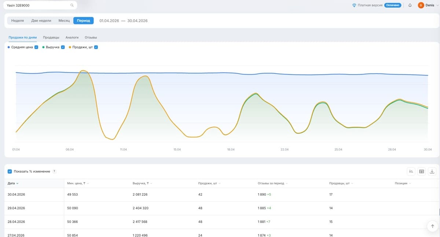Select the Месяц time range
Viewport: 440px width, 237px height.
point(64,20)
